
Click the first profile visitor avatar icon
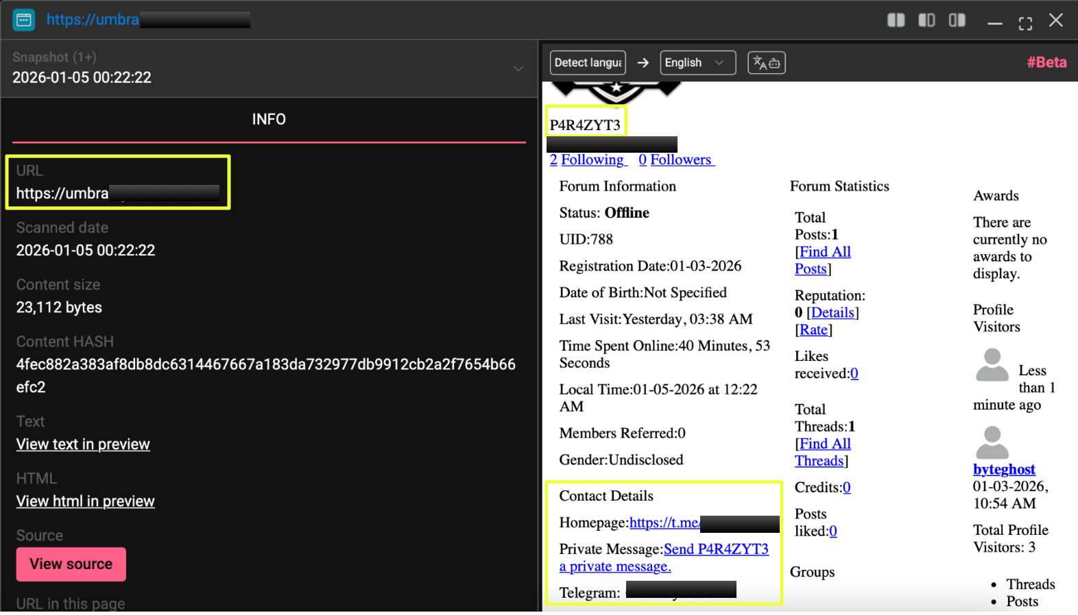click(992, 365)
